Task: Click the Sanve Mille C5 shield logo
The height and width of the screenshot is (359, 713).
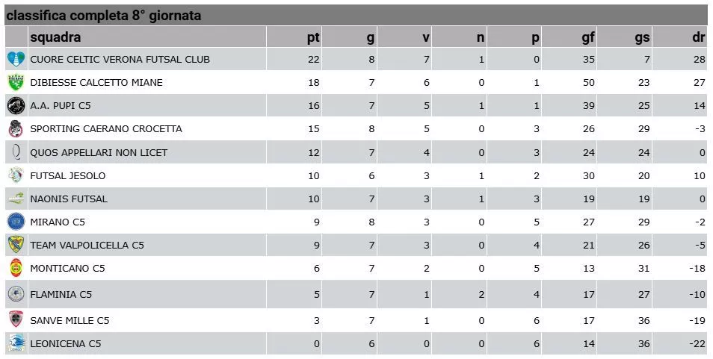Action: 16,319
